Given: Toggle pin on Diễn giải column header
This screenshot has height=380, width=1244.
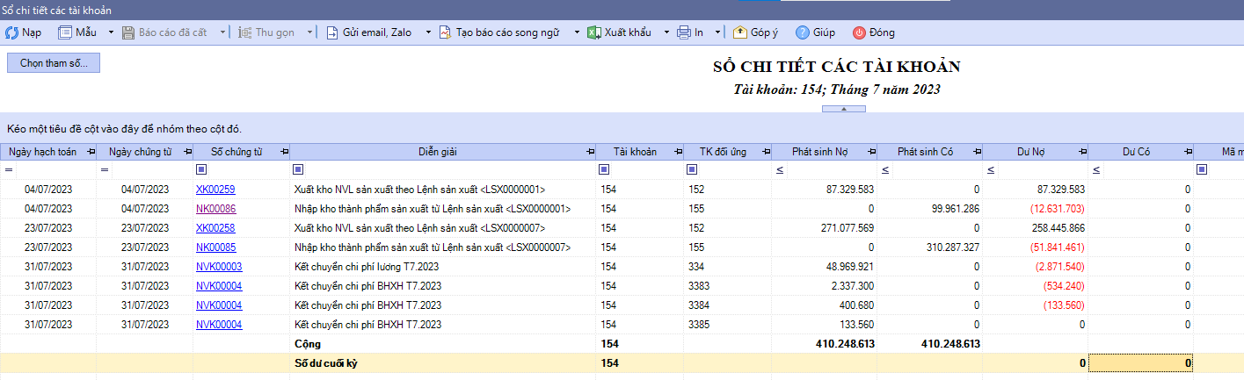Looking at the screenshot, I should coord(587,152).
